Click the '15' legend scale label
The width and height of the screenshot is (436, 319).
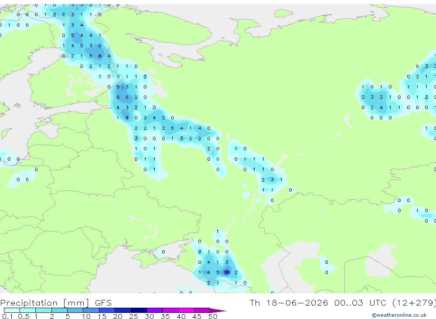click(102, 316)
